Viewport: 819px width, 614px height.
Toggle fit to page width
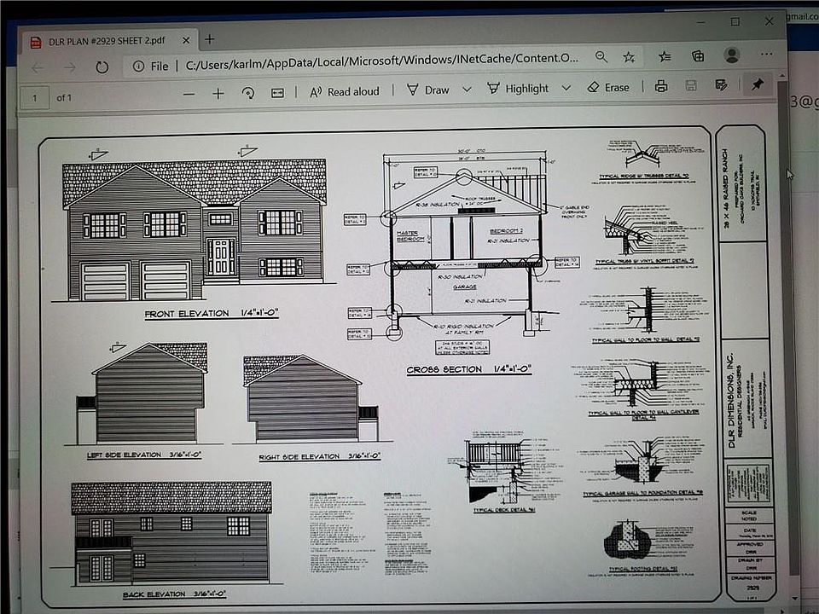pos(277,93)
